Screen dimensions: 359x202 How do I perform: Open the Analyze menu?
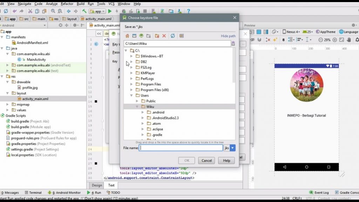[x=52, y=4]
